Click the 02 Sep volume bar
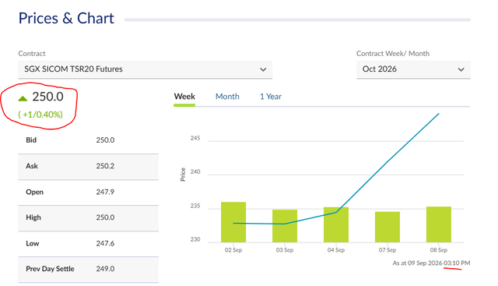Viewport: 498px width, 286px height. 233,222
